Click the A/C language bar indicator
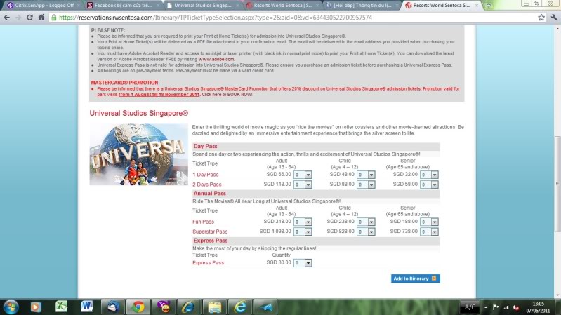 470,307
